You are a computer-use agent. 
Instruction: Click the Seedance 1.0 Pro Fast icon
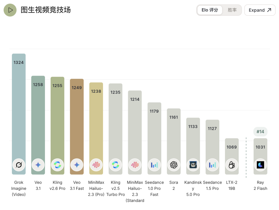[154, 165]
